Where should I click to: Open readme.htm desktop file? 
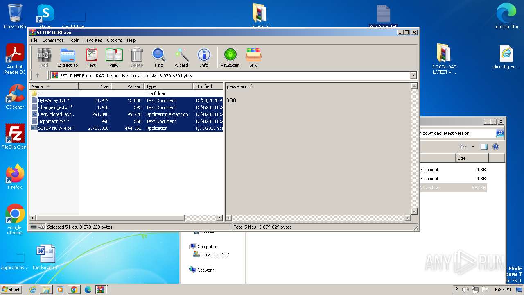click(x=506, y=16)
